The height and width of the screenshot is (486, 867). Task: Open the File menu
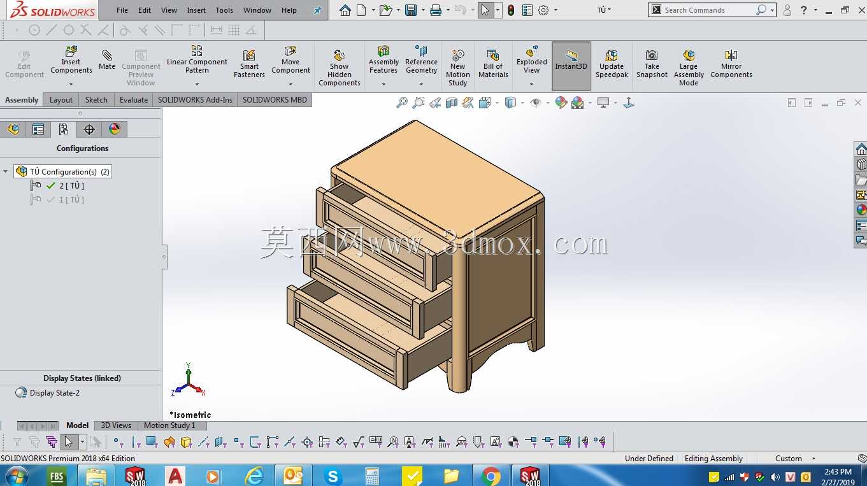122,10
